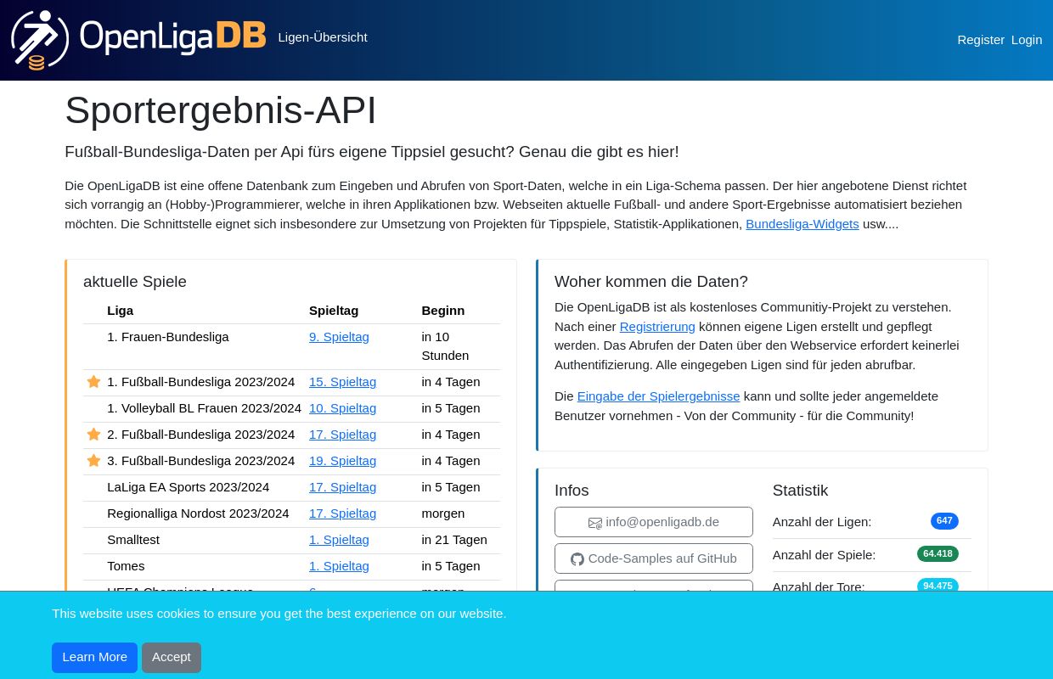Click the 'Sportergebnis-API' heading

(x=221, y=110)
